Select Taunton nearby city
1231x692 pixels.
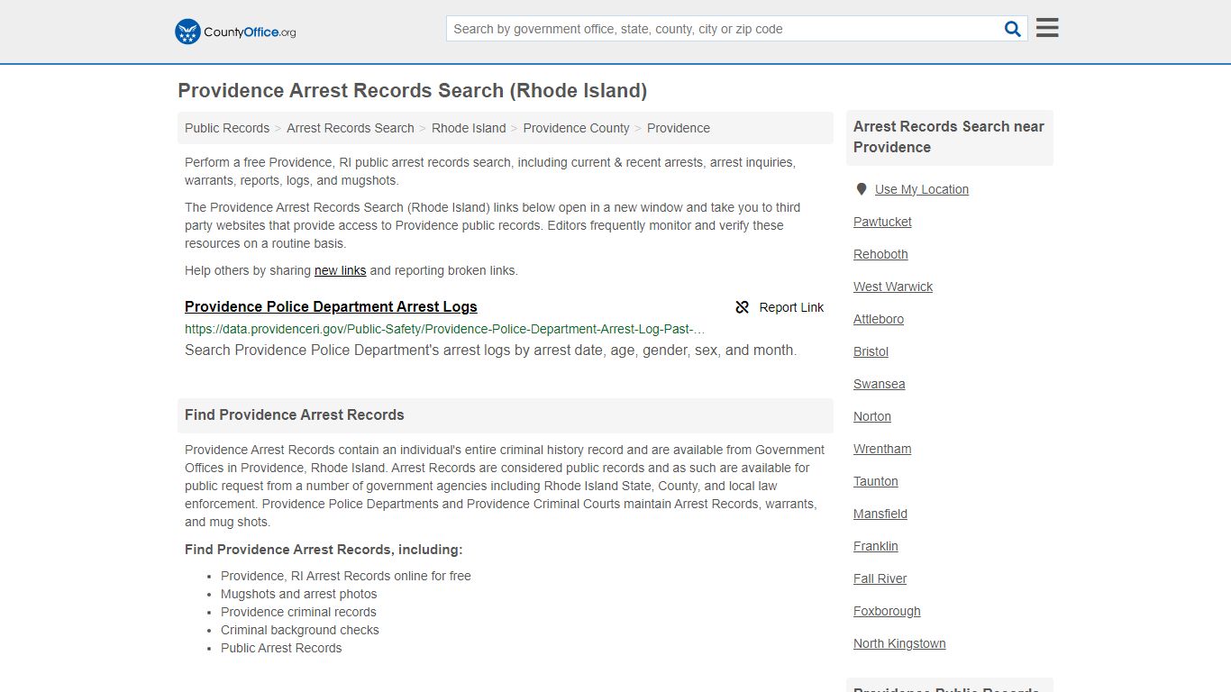tap(876, 481)
